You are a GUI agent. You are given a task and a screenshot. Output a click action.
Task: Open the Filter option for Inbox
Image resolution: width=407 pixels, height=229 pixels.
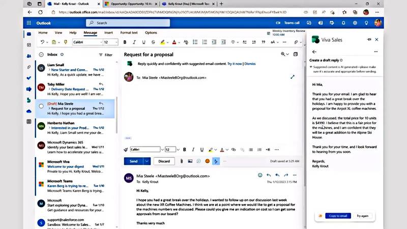(x=106, y=55)
